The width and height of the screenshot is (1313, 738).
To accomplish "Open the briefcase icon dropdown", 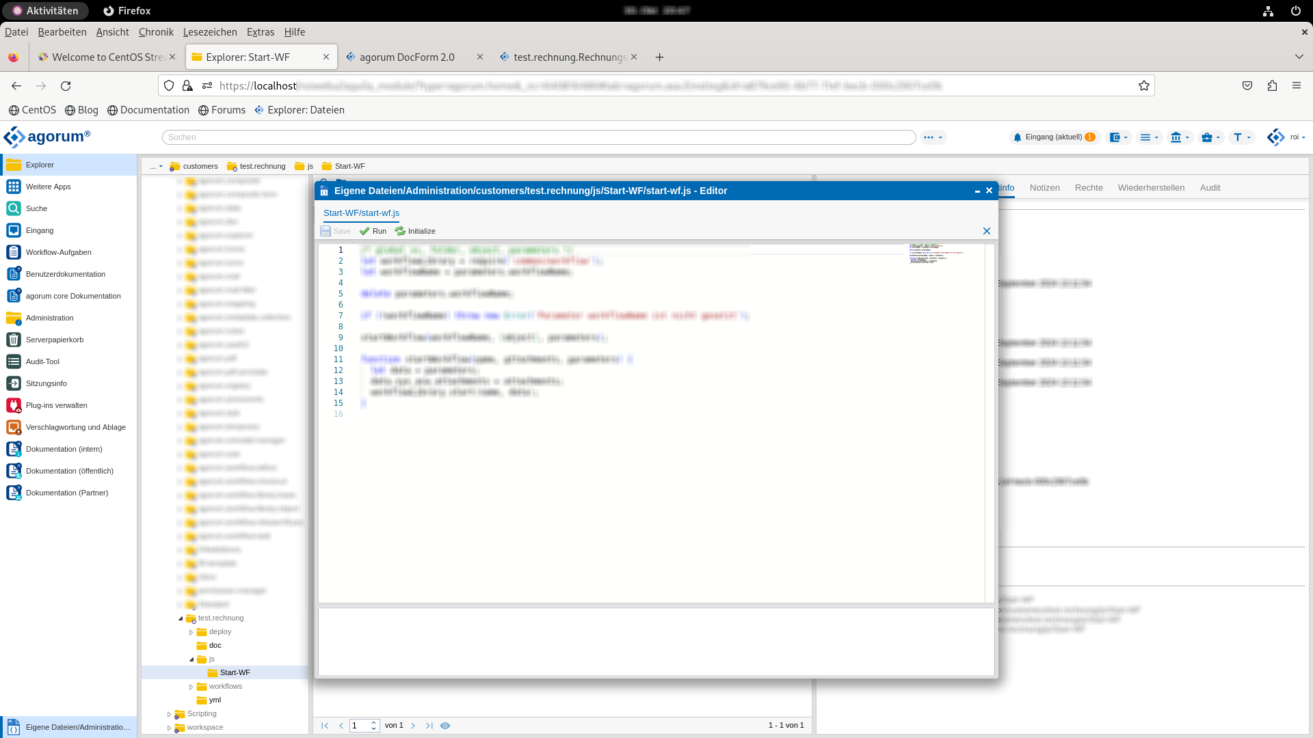I will (1210, 137).
